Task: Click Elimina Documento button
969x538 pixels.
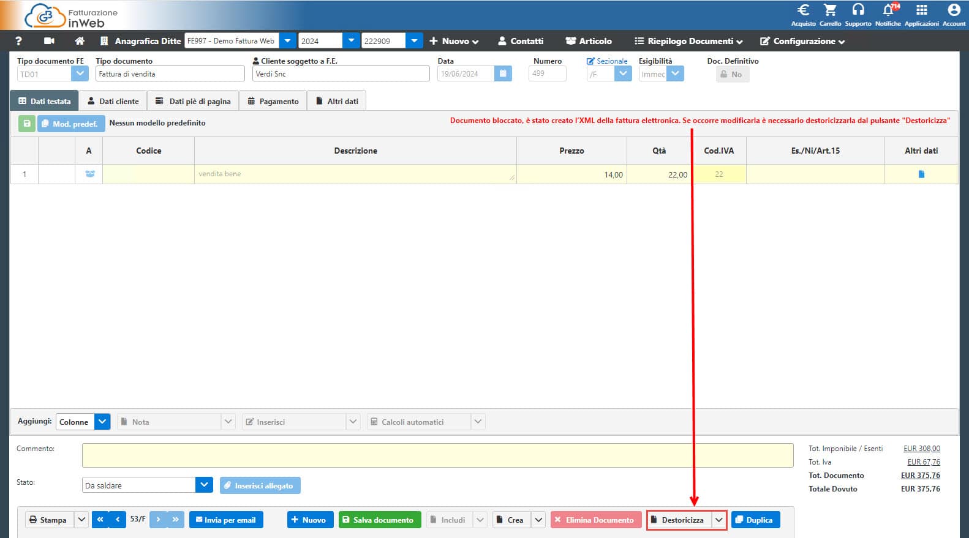Action: pos(595,520)
